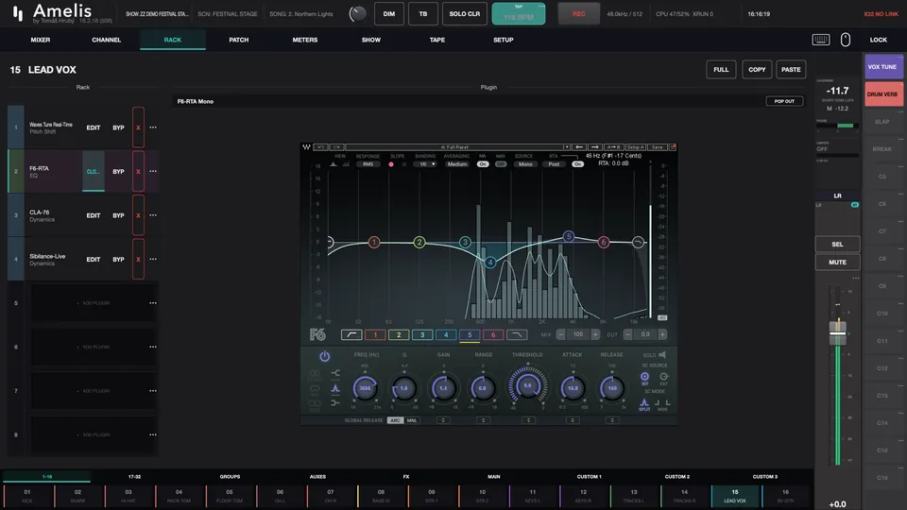
Task: Click the PASTE rack button
Action: point(791,69)
